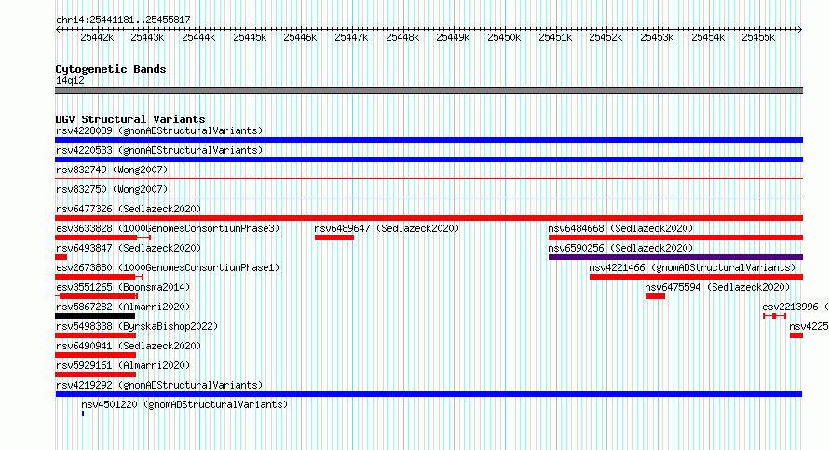The image size is (829, 450).
Task: Click the red bar under esv3633828
Action: (102, 238)
